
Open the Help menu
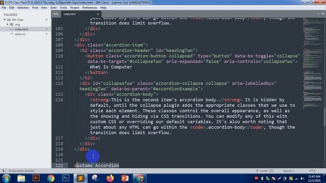103,8
